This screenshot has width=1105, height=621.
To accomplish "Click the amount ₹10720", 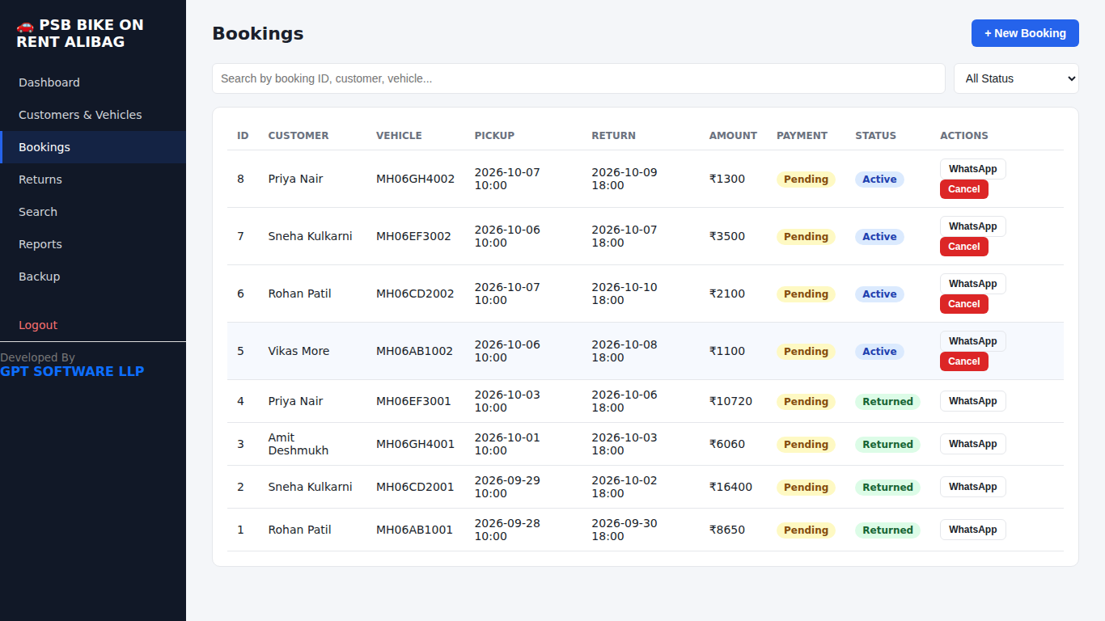I will tap(730, 401).
